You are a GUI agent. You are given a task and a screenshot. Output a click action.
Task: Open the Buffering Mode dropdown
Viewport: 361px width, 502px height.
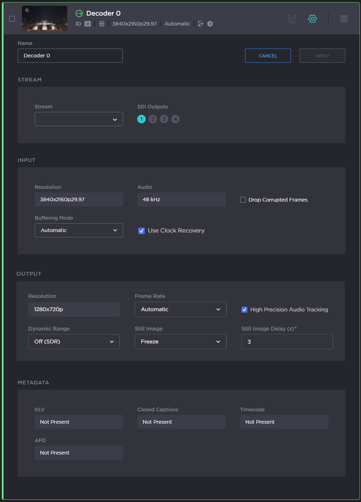[x=78, y=230]
